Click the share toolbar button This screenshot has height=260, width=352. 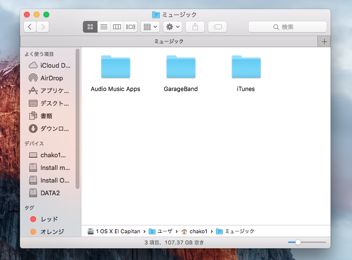point(195,27)
